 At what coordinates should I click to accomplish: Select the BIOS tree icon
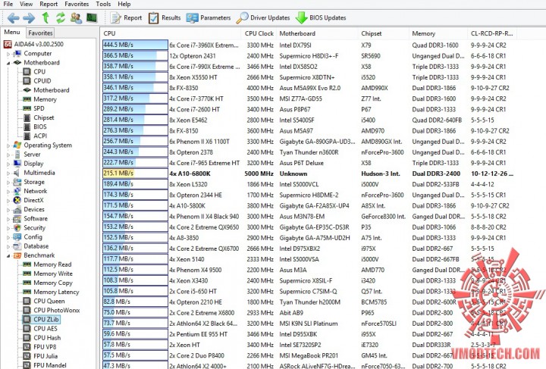click(x=27, y=127)
